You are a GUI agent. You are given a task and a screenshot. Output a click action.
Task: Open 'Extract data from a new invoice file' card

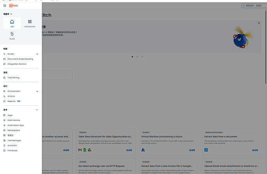169,166
